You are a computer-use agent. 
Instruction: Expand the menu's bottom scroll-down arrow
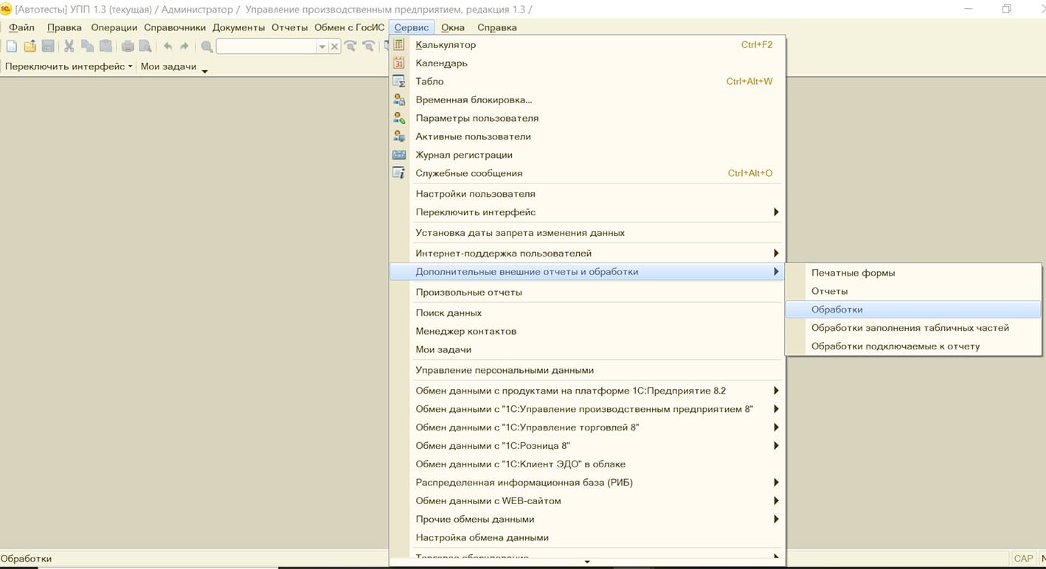click(x=587, y=562)
